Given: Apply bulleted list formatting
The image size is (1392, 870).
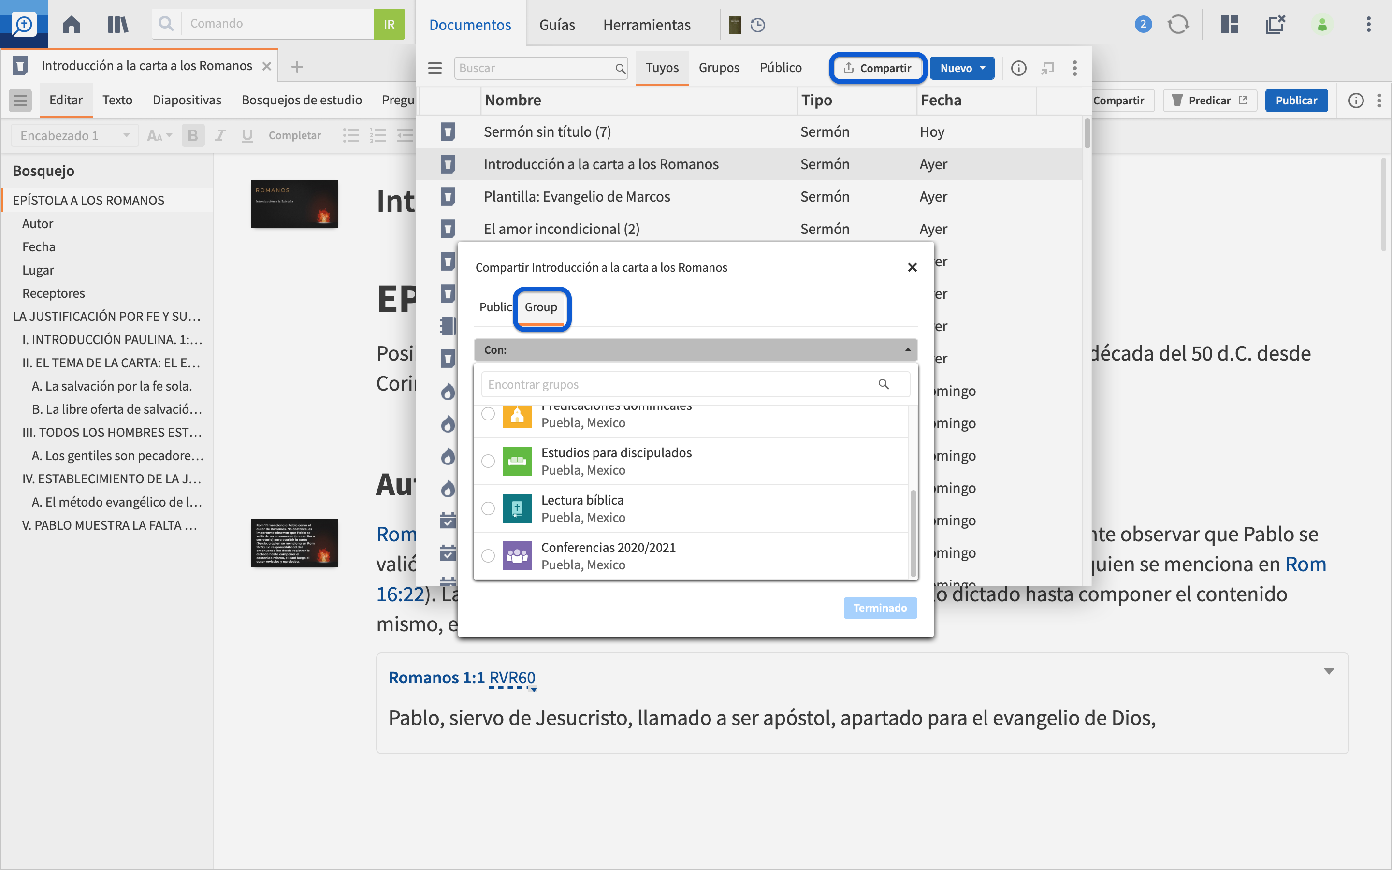Looking at the screenshot, I should coord(350,135).
